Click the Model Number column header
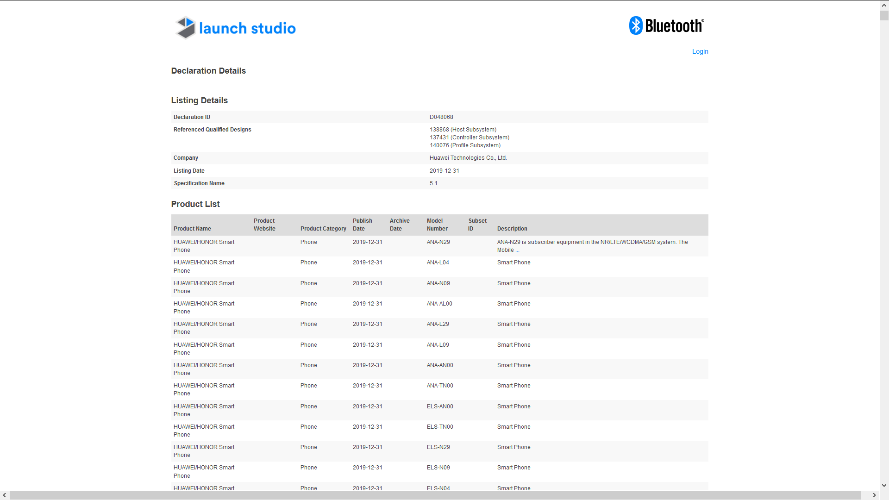 [437, 225]
